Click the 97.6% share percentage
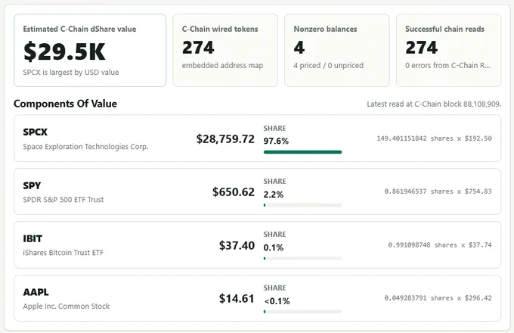 276,141
